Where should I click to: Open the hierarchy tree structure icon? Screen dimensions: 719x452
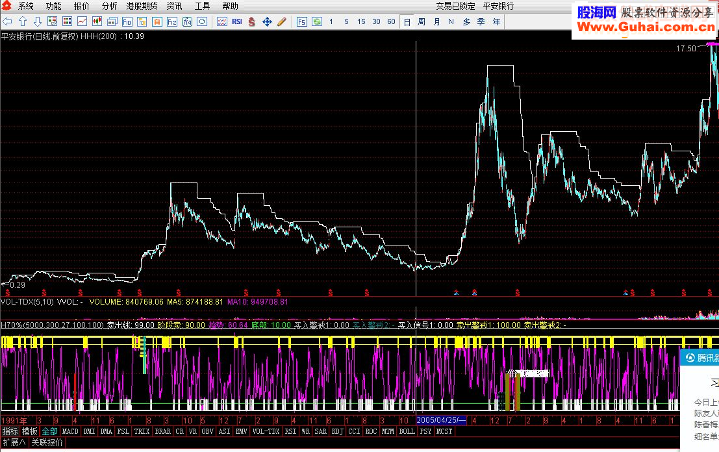tap(142, 21)
